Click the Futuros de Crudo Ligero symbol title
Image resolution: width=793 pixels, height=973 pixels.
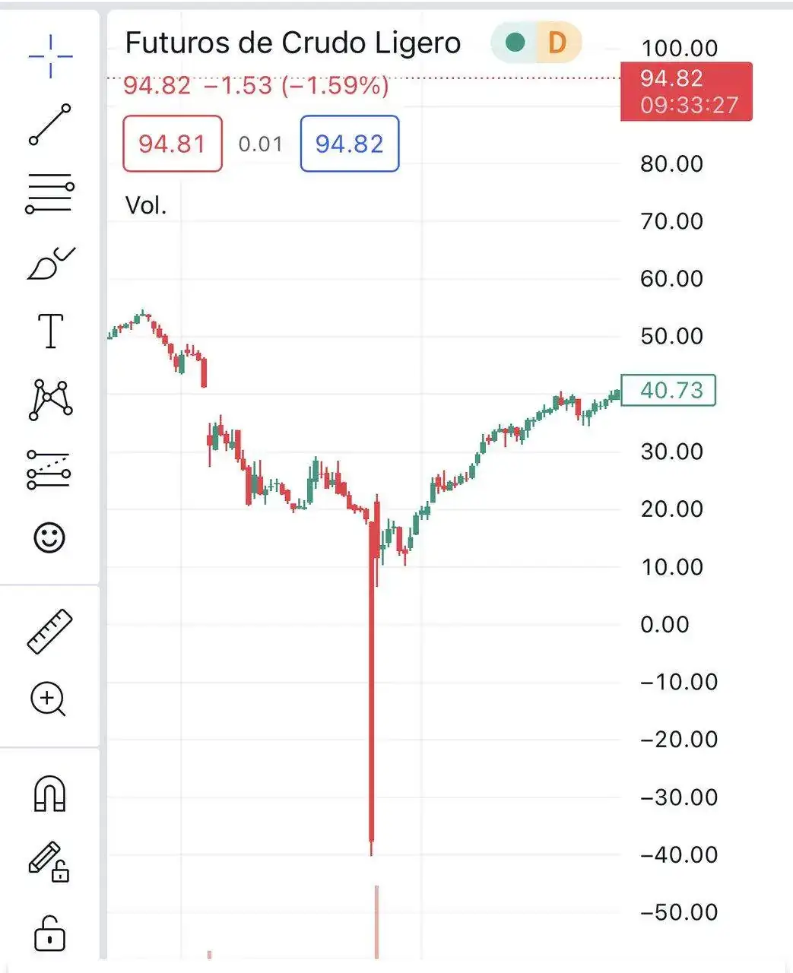pos(293,43)
